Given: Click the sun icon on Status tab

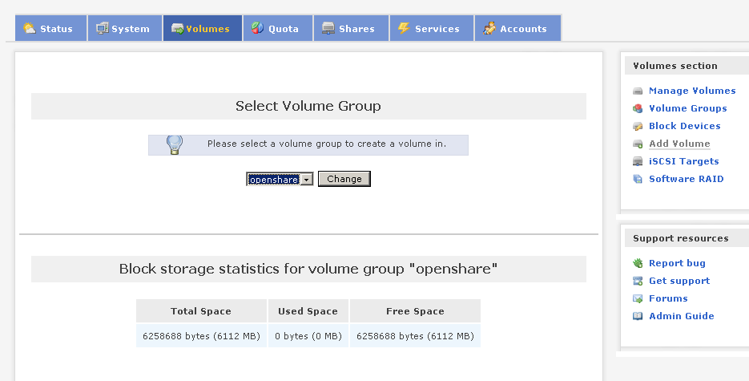Looking at the screenshot, I should coord(30,28).
